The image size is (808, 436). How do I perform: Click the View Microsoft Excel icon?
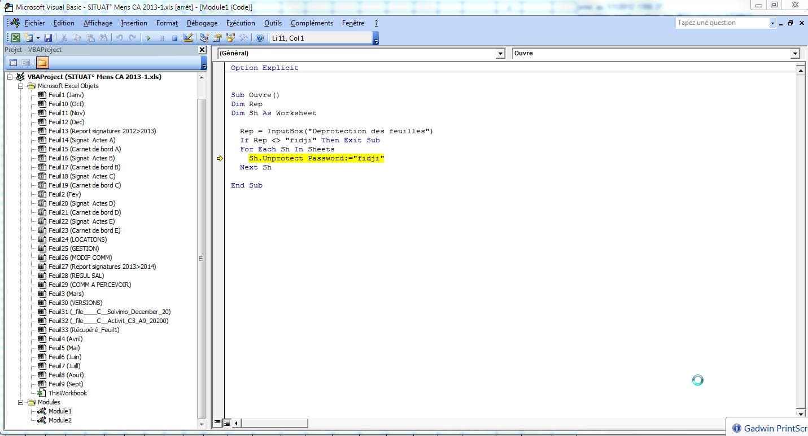(16, 38)
